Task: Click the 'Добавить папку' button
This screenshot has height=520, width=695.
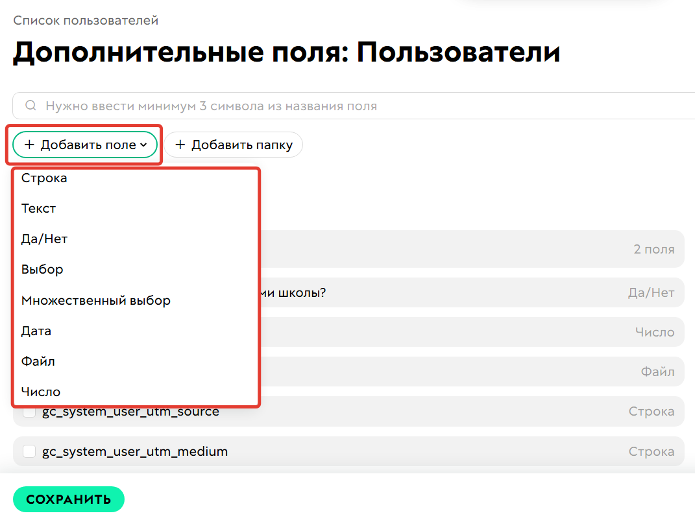Action: pos(234,145)
